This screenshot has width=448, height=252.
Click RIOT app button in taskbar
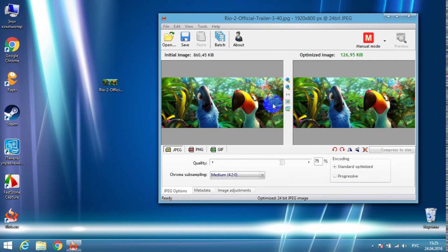[73, 245]
